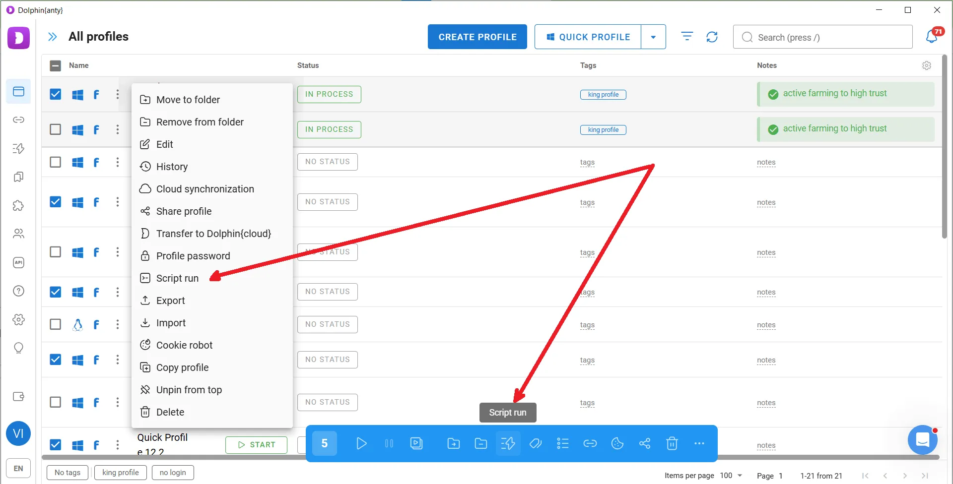Screen dimensions: 953x484
Task: Open more actions ellipsis in bulk toolbar
Action: [699, 443]
